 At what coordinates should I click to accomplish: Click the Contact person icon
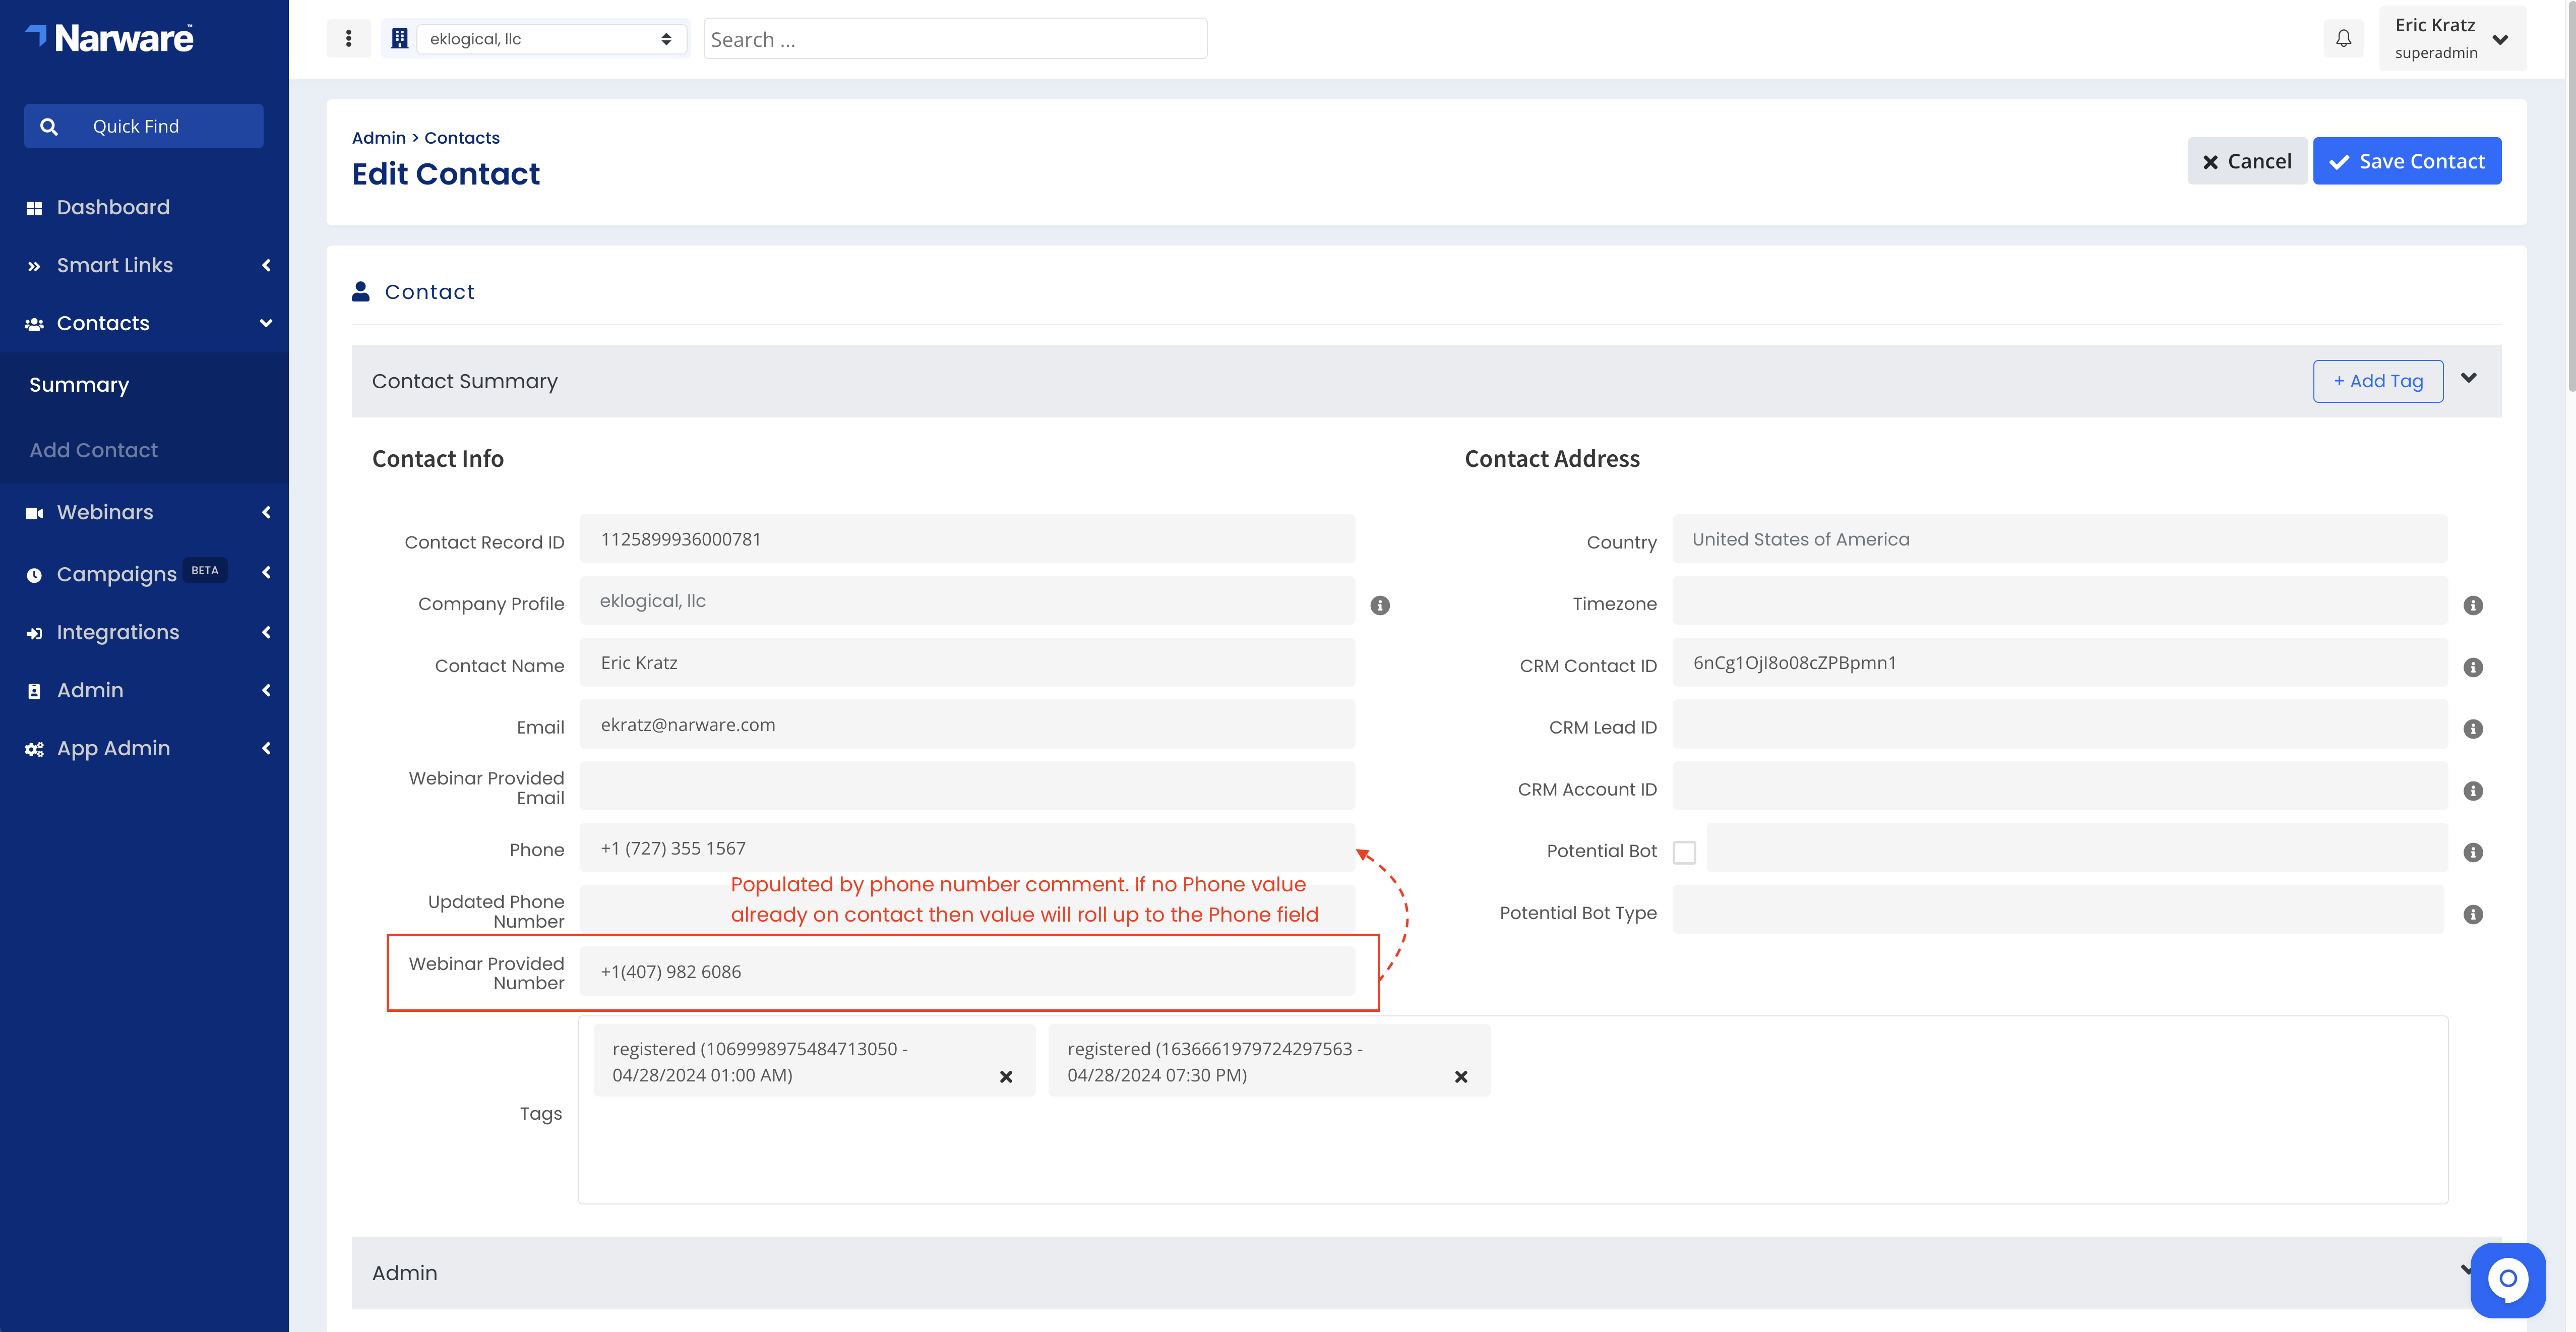361,291
